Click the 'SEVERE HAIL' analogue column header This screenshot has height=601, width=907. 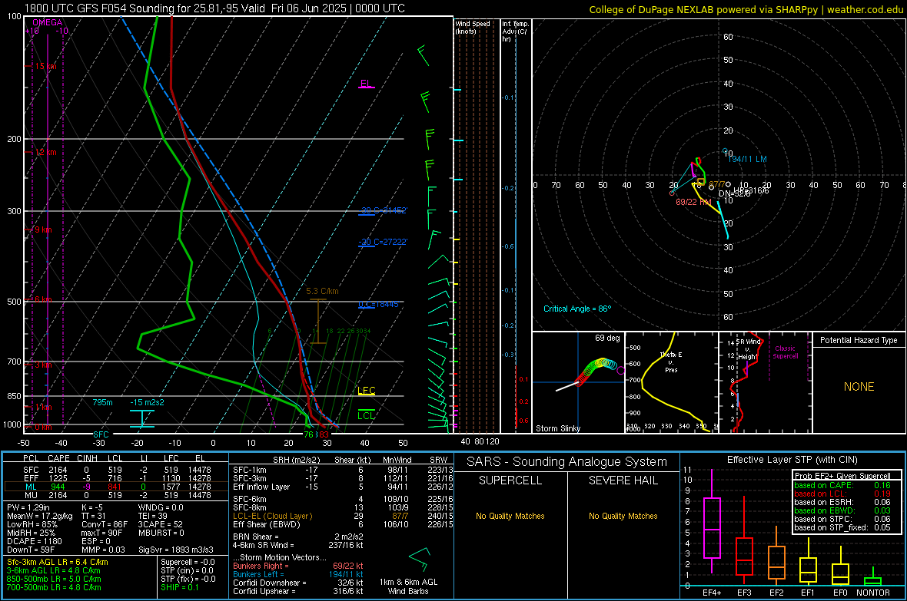pyautogui.click(x=623, y=480)
